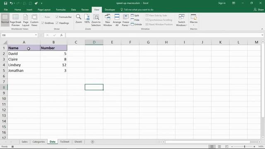Arrange All windows
The width and height of the screenshot is (265, 149).
pos(117,20)
